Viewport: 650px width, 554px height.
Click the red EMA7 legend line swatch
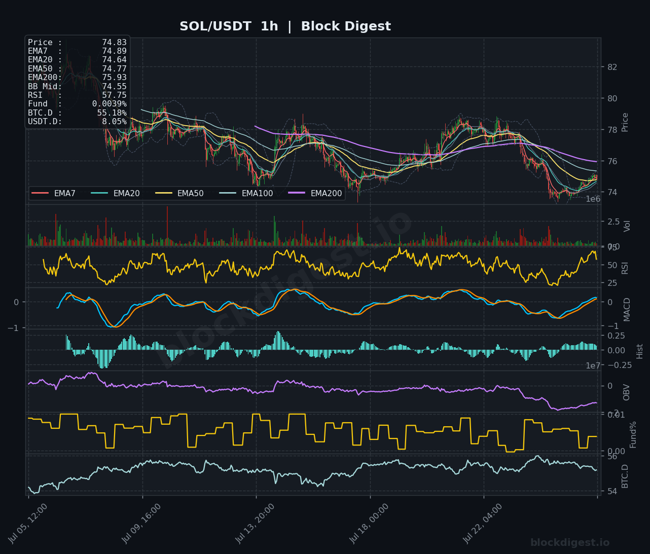click(40, 193)
